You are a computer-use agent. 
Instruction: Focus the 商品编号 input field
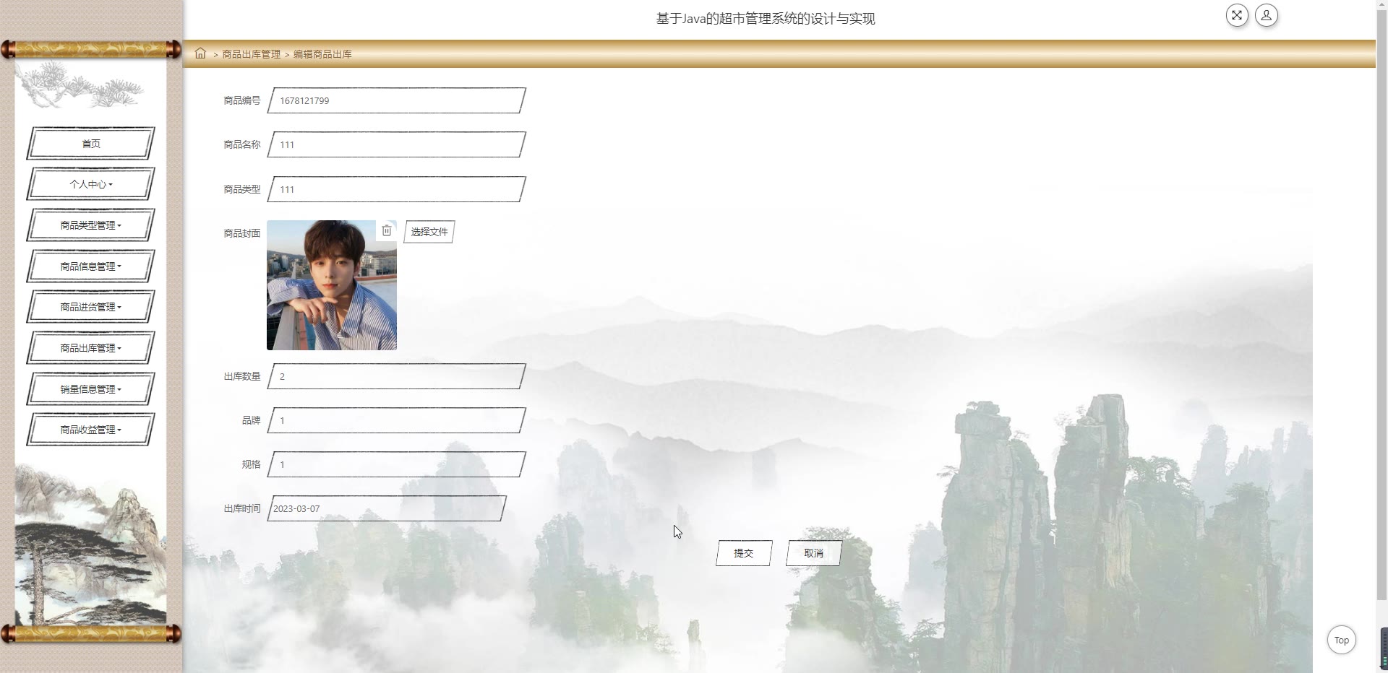click(397, 100)
